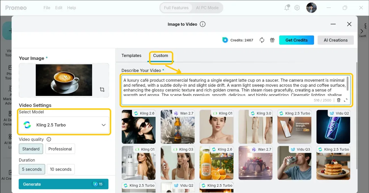Select the Kling 2.5 Turbo phone template
The width and height of the screenshot is (369, 193).
[x=294, y=127]
